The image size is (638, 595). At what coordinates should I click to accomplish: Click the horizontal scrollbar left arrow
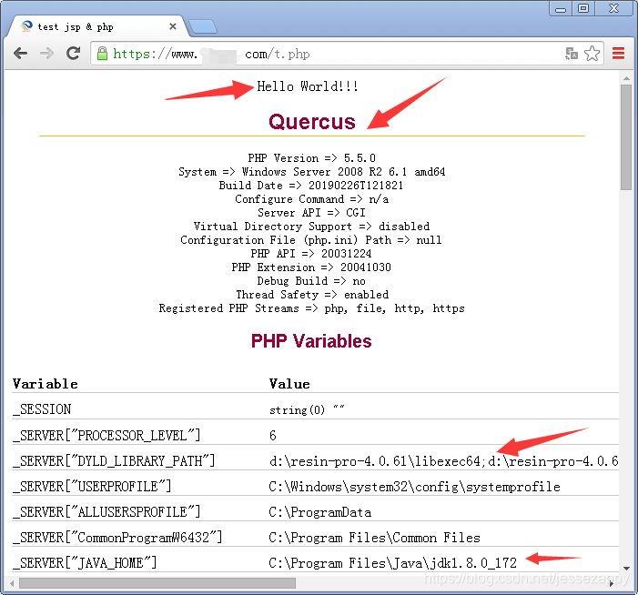click(x=12, y=583)
